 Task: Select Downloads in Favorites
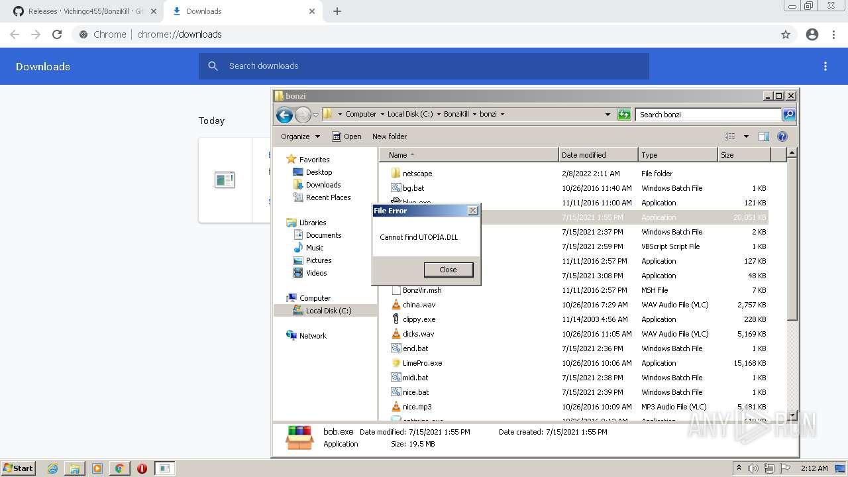point(323,185)
